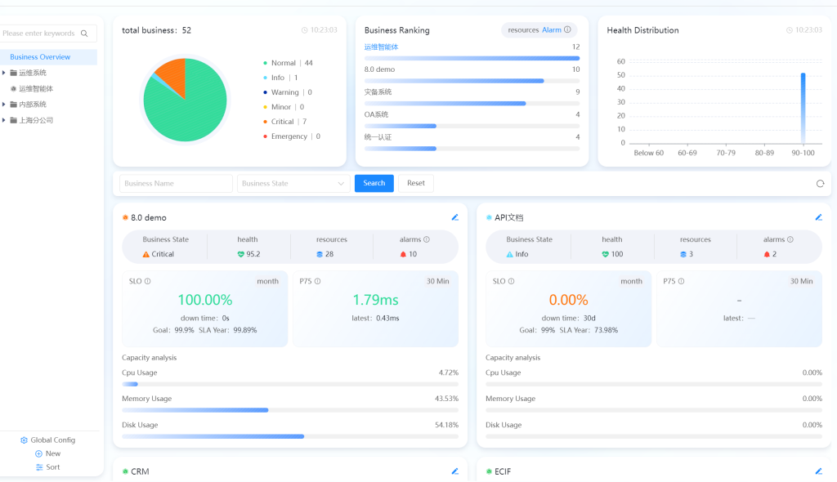Open the 运维智能体 sidebar item
This screenshot has width=837, height=482.
[36, 88]
